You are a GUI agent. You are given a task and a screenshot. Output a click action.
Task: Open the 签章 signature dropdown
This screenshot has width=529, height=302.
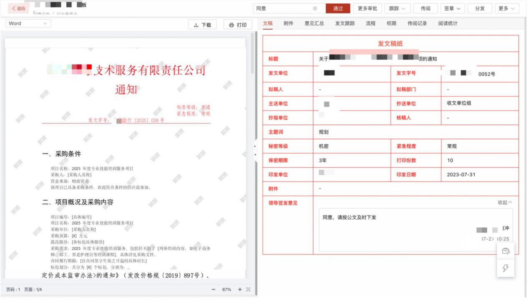point(452,8)
